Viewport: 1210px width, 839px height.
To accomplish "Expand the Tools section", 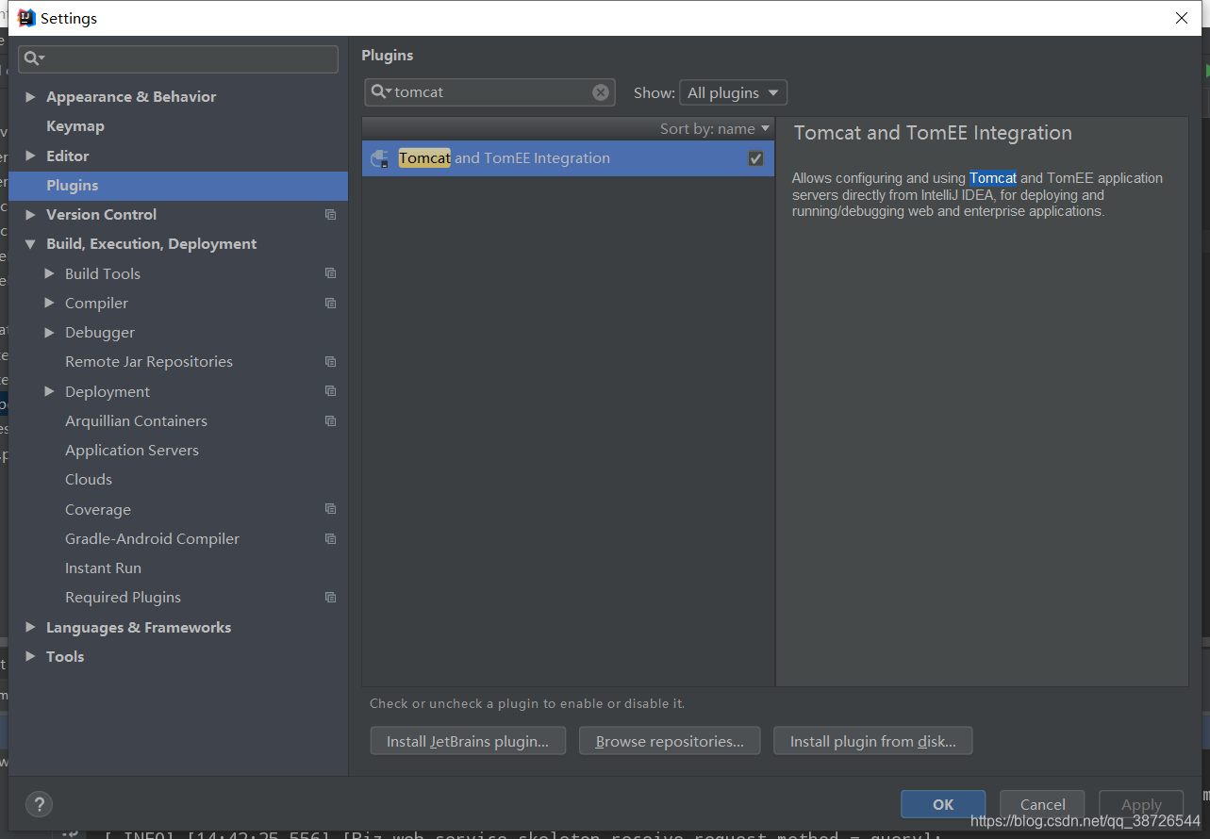I will point(30,656).
